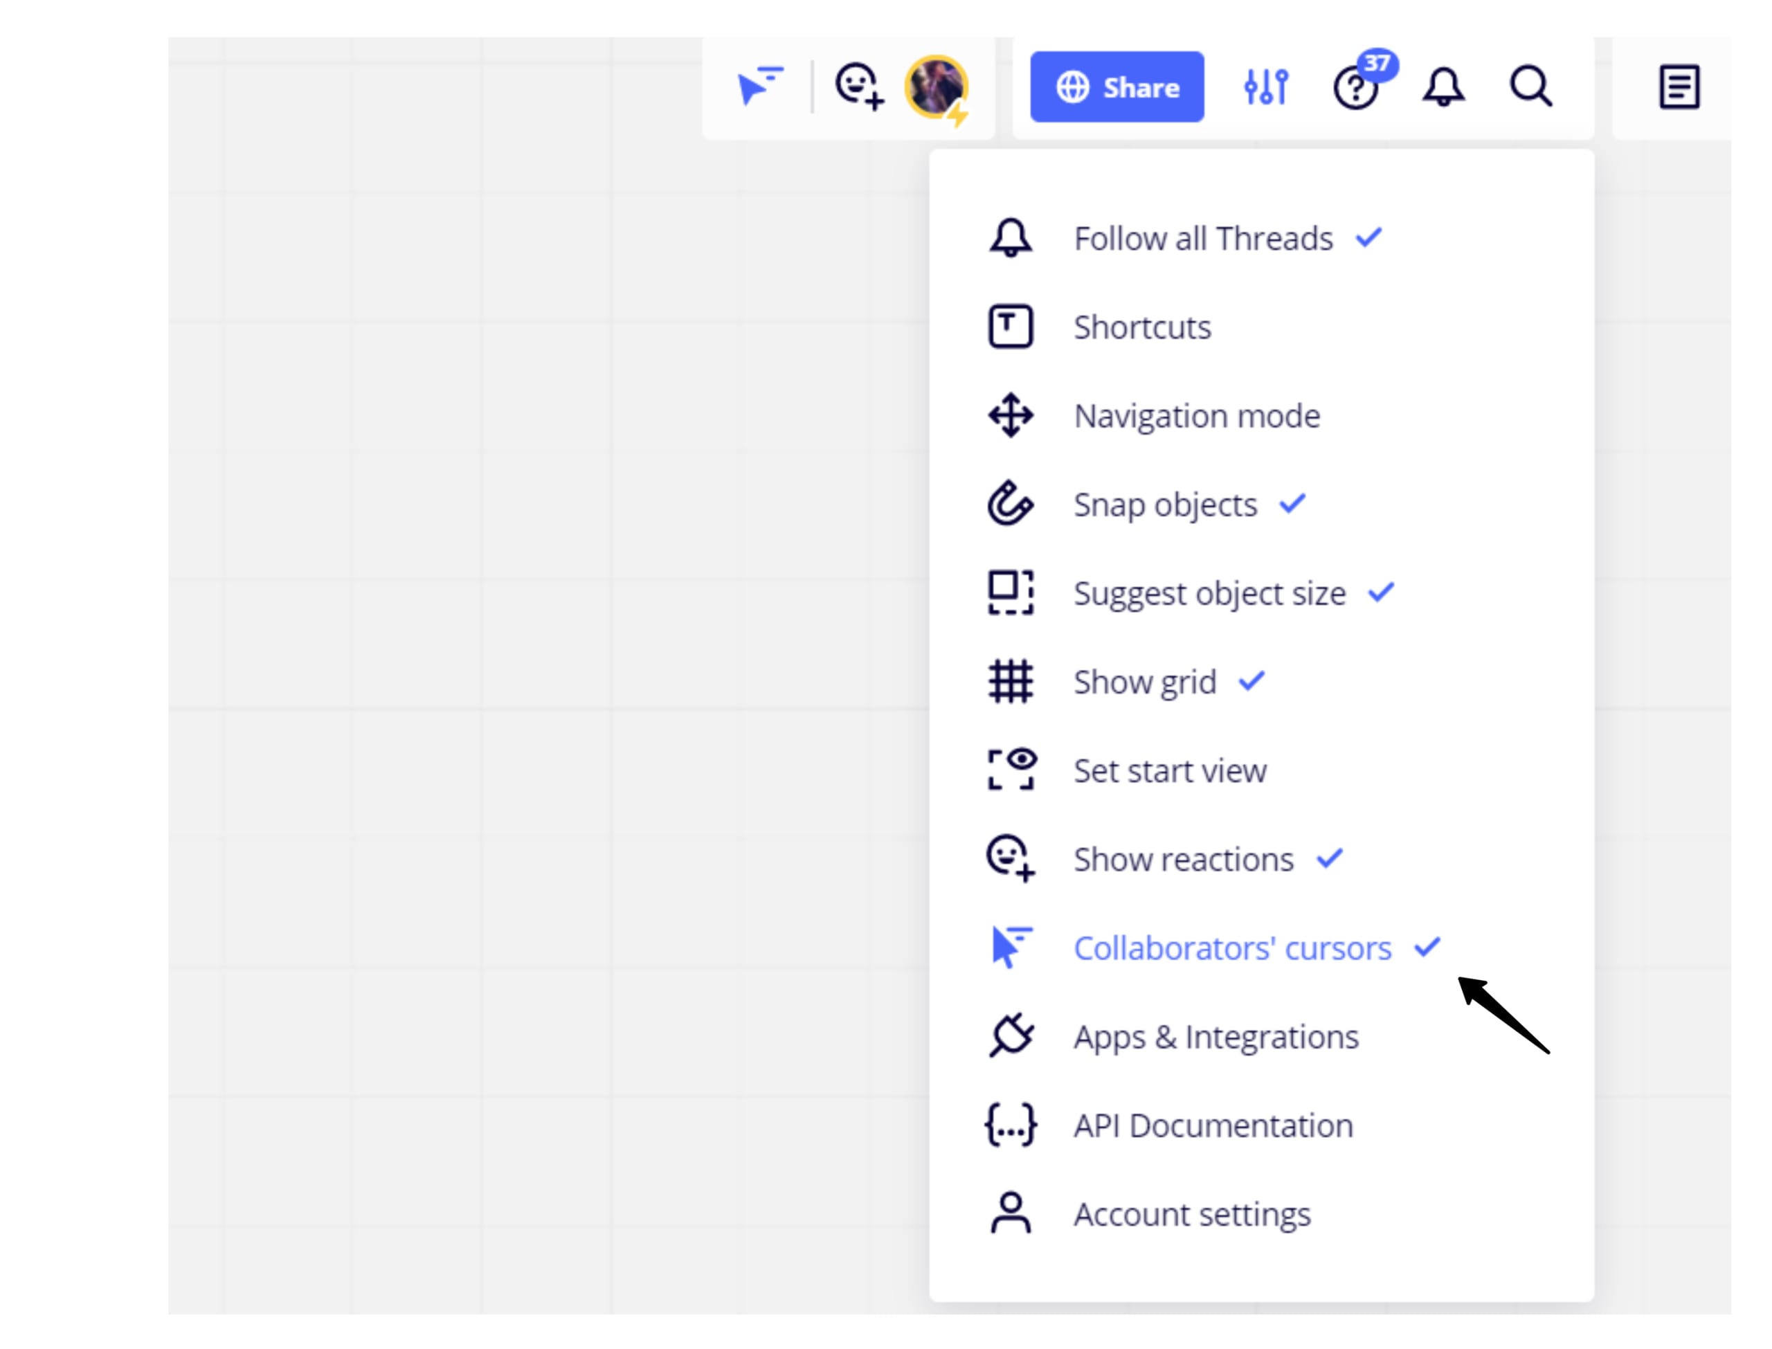Open the notifications bell in top toolbar

(x=1443, y=87)
